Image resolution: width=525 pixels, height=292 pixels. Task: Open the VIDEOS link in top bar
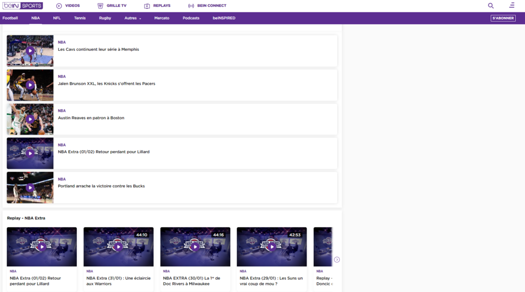[x=72, y=6]
